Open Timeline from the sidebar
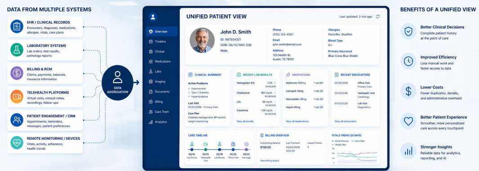This screenshot has height=171, width=479. click(162, 42)
